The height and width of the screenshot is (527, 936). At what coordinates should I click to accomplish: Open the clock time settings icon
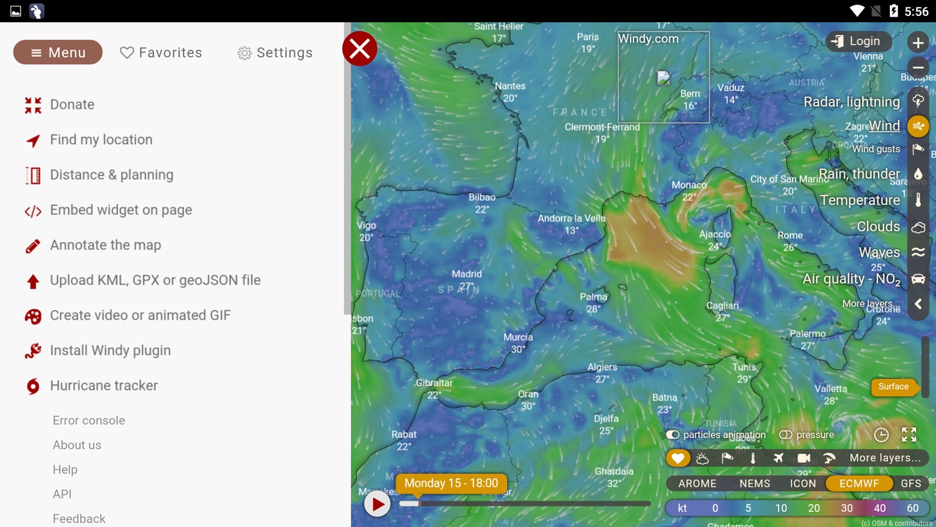(x=881, y=435)
